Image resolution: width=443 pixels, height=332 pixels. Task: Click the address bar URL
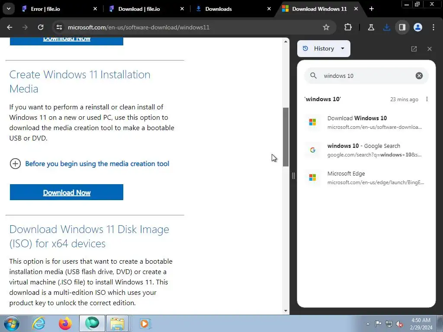point(138,27)
